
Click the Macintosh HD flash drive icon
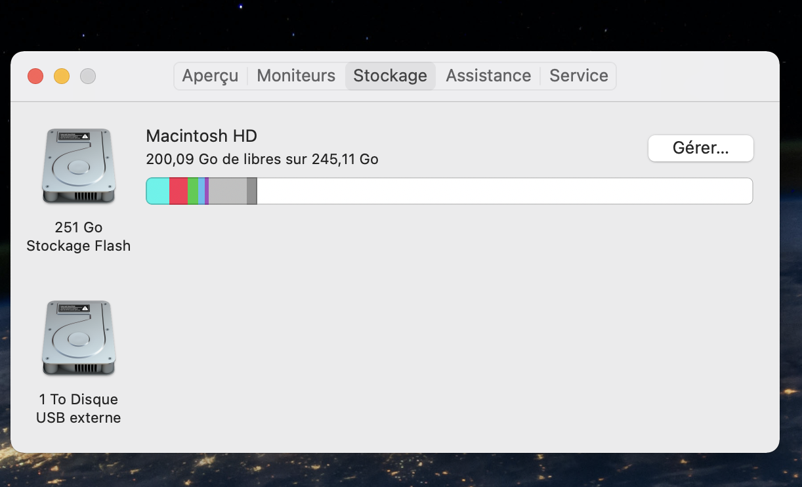[x=79, y=166]
